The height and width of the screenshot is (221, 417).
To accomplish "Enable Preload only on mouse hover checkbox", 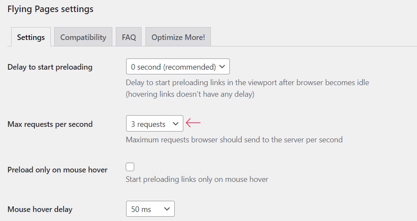I will (130, 167).
